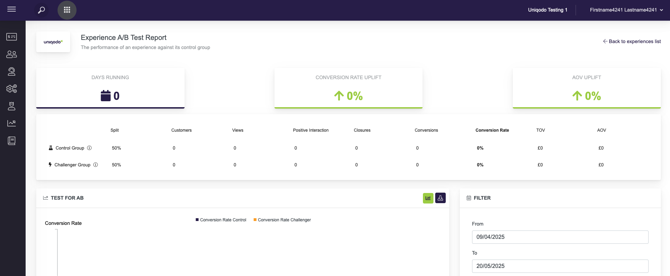Image resolution: width=670 pixels, height=276 pixels.
Task: Click the download report button
Action: (440, 198)
